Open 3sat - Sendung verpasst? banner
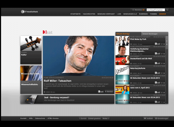174x127 pixels. tap(67, 99)
